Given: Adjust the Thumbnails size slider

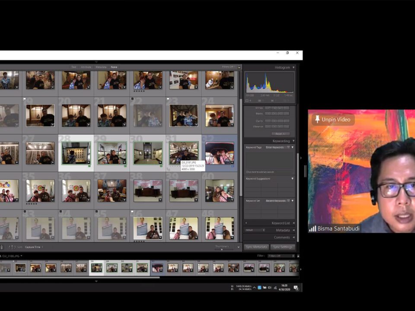Looking at the screenshot, I should tap(222, 249).
